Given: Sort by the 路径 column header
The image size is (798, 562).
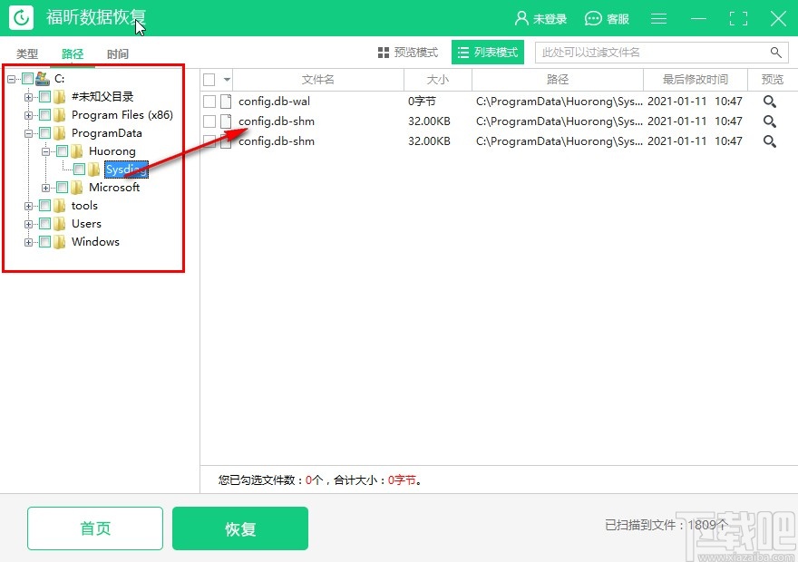Looking at the screenshot, I should point(558,80).
